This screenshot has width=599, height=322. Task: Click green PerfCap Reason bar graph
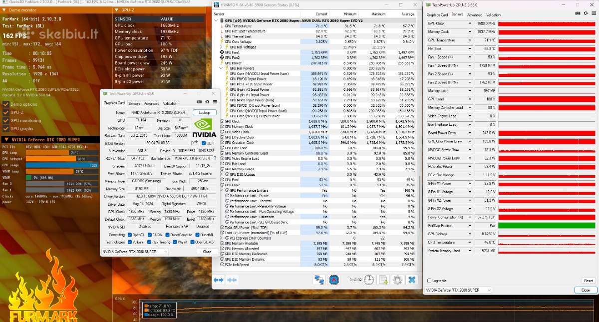pos(547,225)
